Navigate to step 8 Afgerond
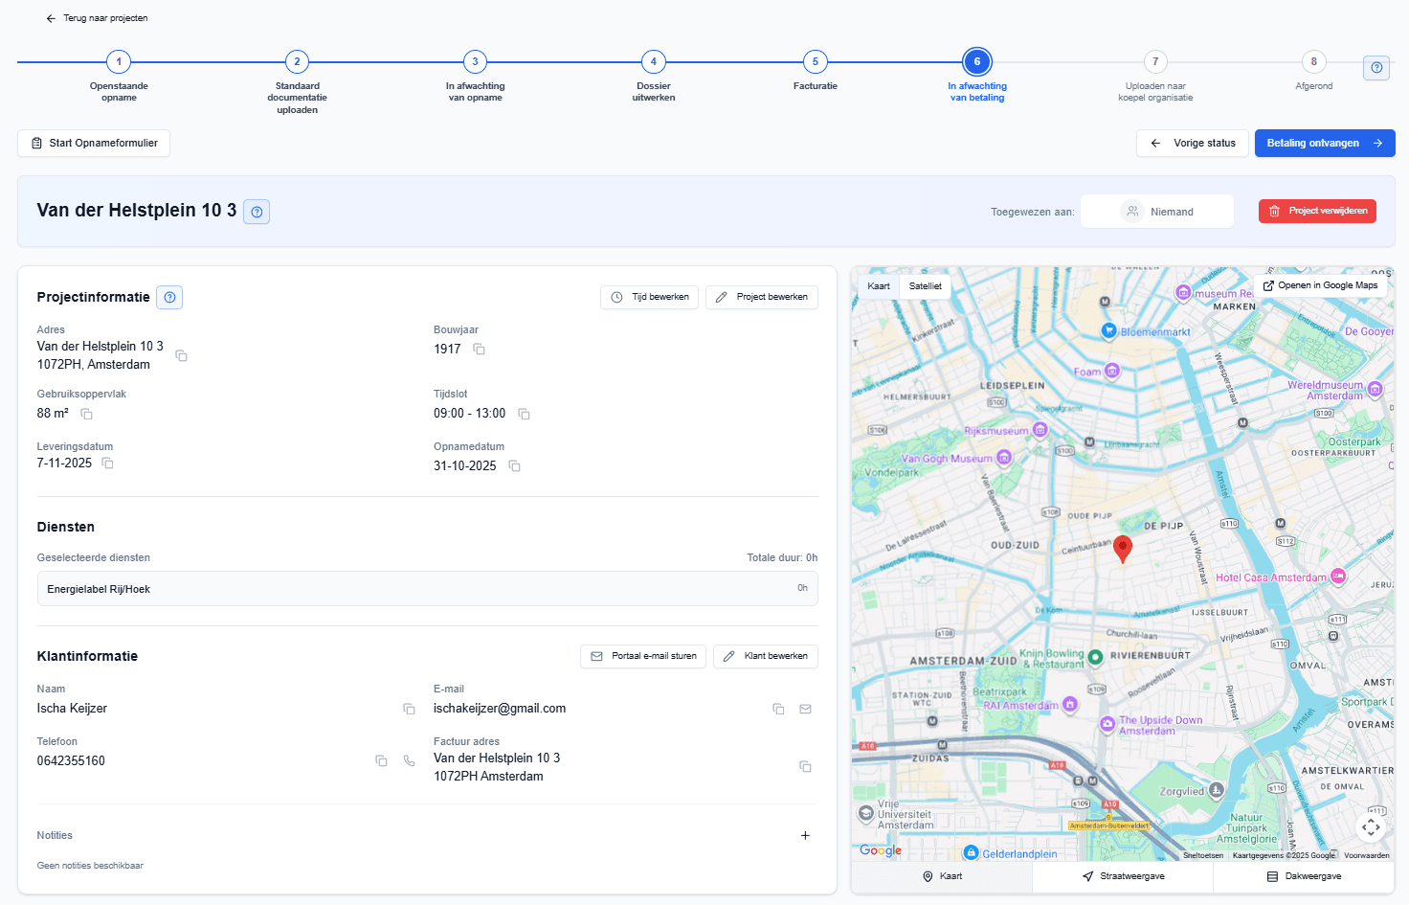Image resolution: width=1409 pixels, height=905 pixels. click(1313, 60)
